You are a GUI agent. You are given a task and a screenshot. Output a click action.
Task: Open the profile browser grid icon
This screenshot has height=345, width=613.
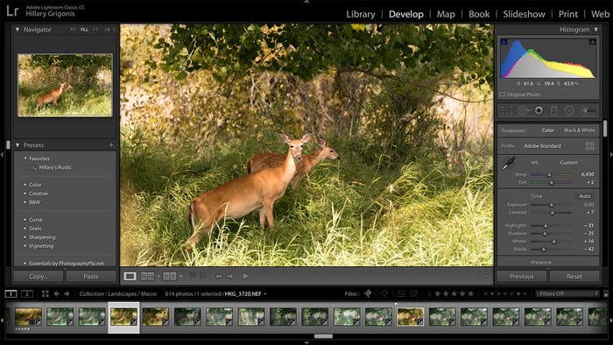[x=589, y=146]
